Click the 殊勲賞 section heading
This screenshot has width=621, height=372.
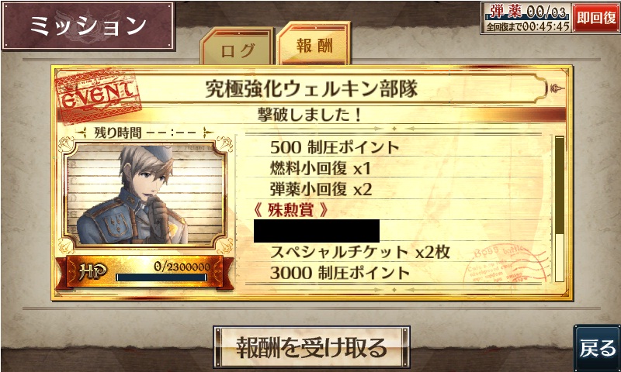click(x=291, y=210)
